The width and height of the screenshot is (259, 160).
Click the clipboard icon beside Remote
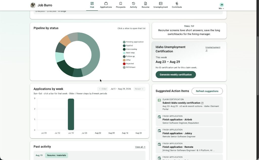point(159,144)
